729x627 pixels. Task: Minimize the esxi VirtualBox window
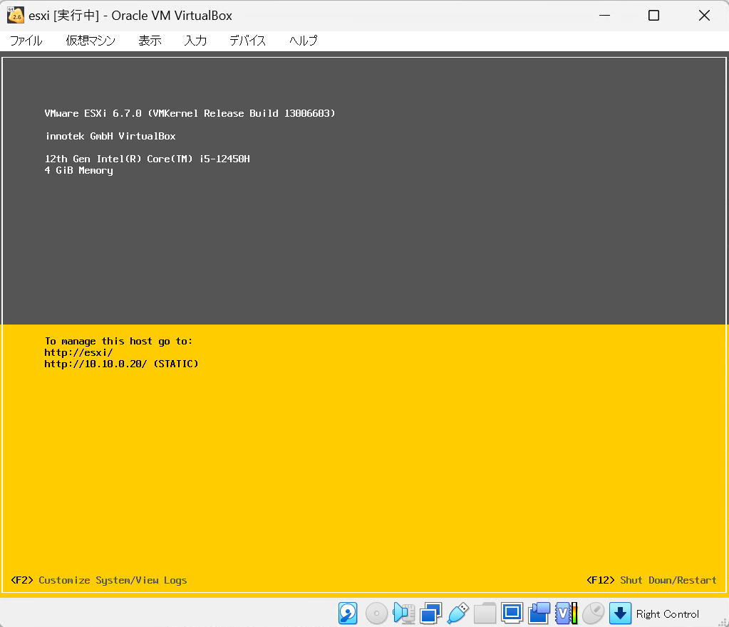click(x=604, y=16)
